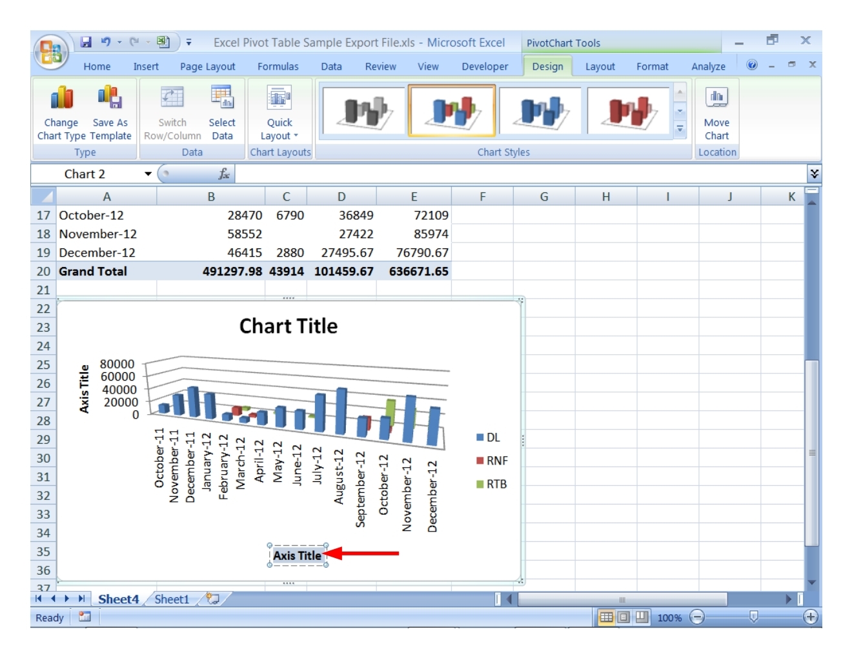Toggle Normal view in status bar
This screenshot has width=852, height=658.
point(607,616)
